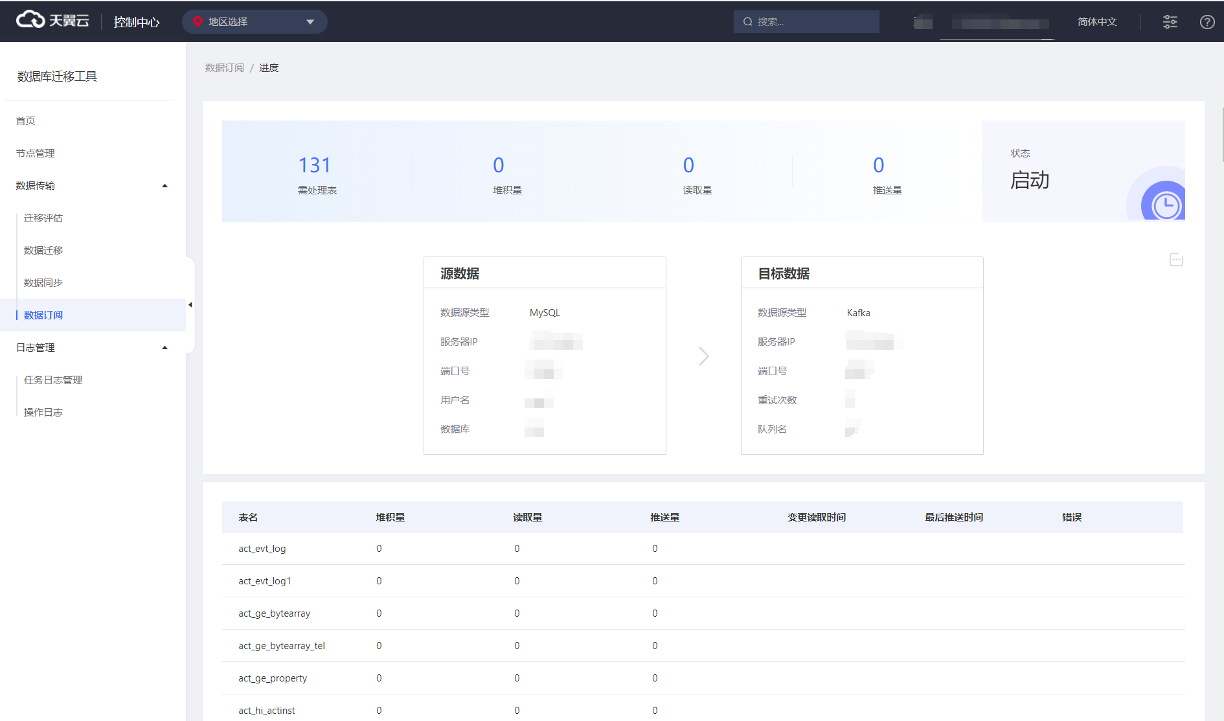Click the 推送量 column header
The height and width of the screenshot is (721, 1224).
coord(665,517)
